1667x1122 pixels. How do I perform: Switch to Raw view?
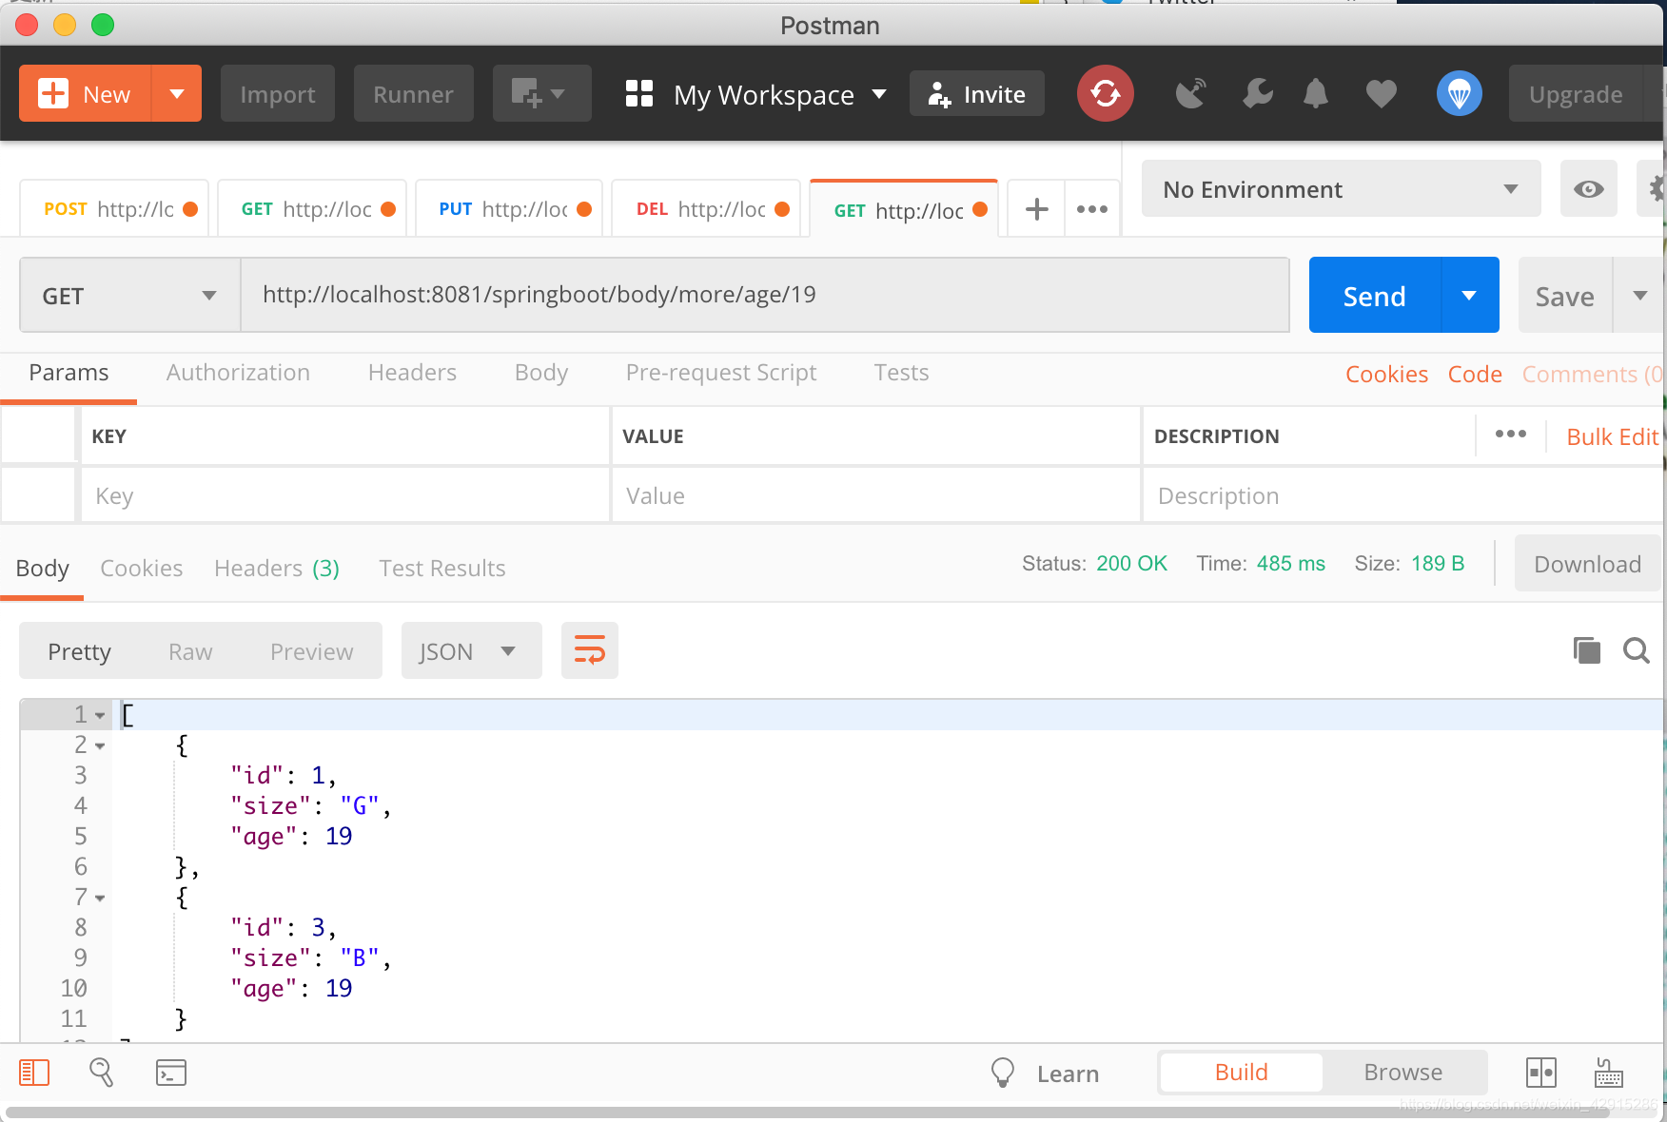[x=190, y=651]
